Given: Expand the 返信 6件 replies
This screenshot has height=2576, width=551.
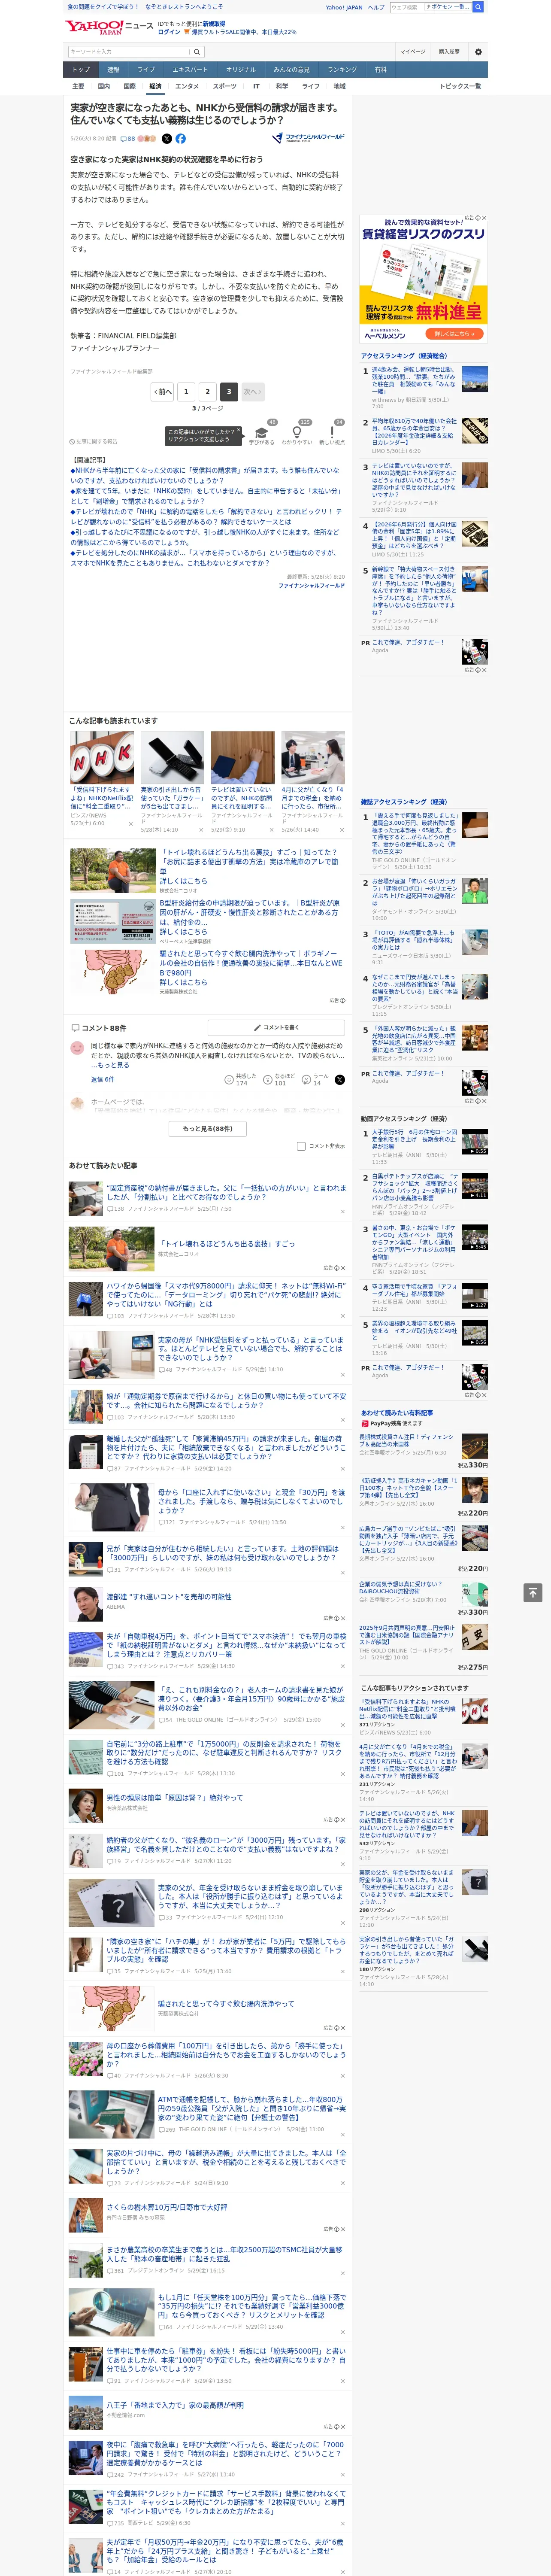Looking at the screenshot, I should pyautogui.click(x=102, y=1080).
